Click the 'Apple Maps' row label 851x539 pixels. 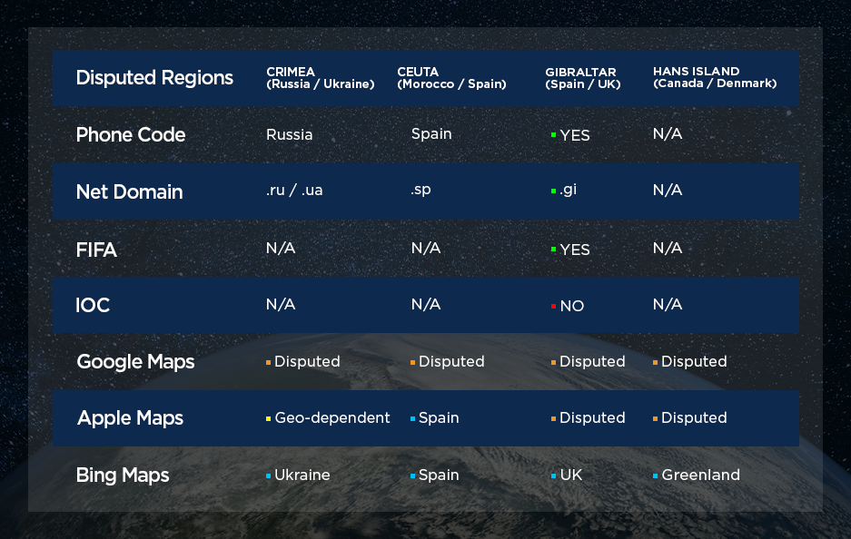130,418
